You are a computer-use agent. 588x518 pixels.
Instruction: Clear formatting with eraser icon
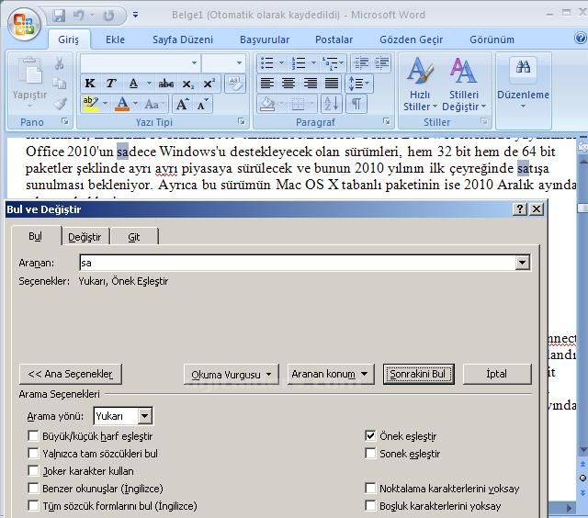click(x=235, y=84)
